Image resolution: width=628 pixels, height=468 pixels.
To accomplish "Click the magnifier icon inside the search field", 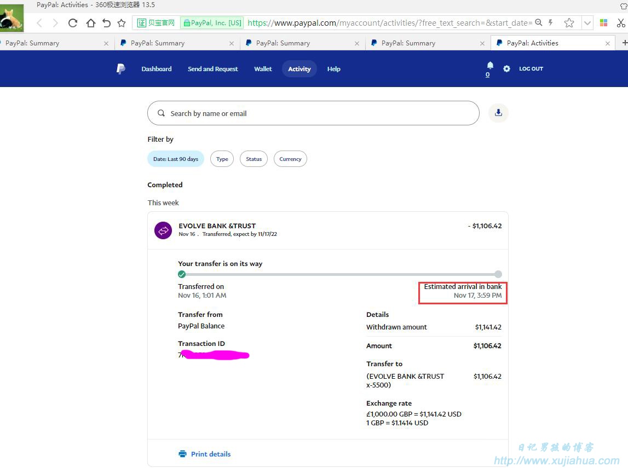I will [161, 113].
